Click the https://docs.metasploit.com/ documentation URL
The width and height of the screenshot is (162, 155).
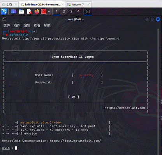(x=75, y=141)
